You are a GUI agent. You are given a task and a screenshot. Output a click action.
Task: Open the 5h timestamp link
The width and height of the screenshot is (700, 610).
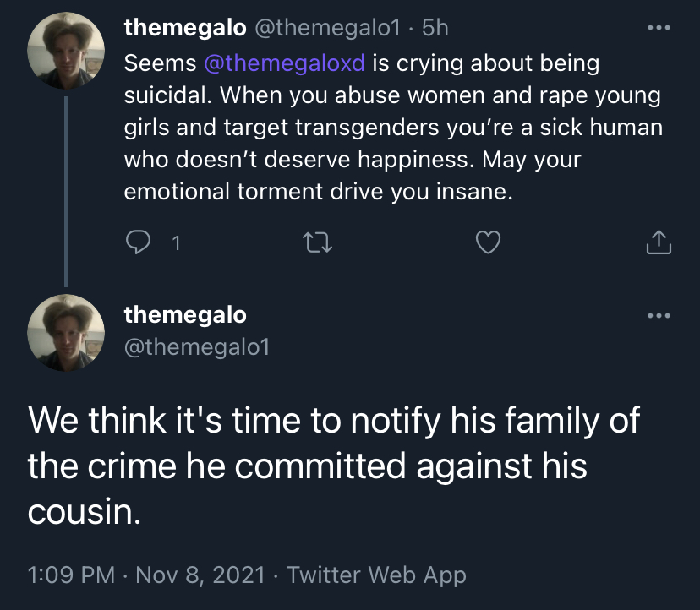click(435, 28)
